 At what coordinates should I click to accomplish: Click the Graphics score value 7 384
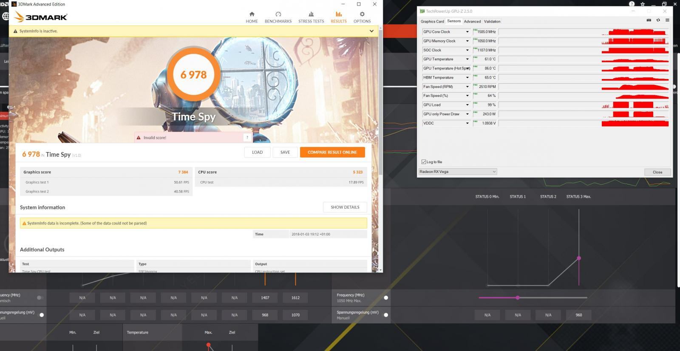point(183,172)
